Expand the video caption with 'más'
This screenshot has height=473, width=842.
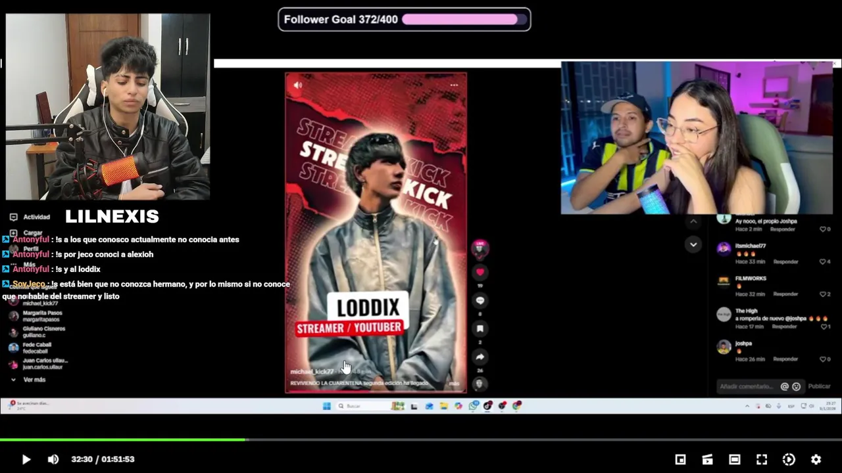(454, 383)
